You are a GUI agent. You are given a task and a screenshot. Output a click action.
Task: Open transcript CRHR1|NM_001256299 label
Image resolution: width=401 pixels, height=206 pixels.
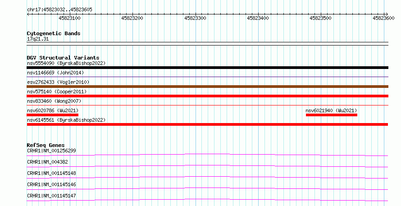tap(51, 151)
